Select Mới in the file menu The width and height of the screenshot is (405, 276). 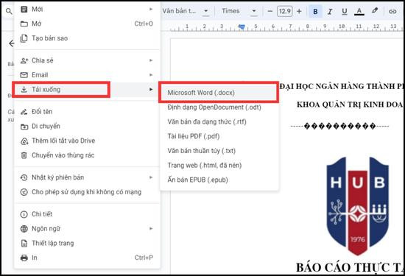pyautogui.click(x=88, y=10)
